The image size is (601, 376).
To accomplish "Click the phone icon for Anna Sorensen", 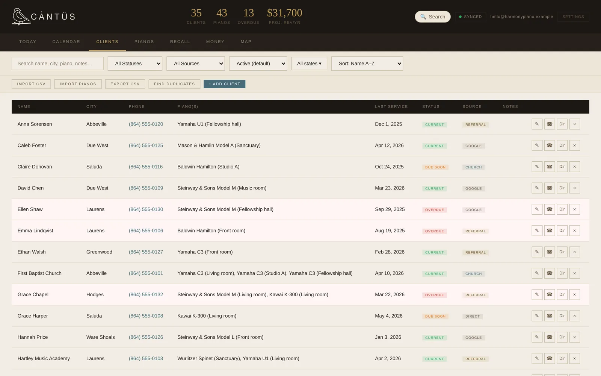I will point(550,124).
